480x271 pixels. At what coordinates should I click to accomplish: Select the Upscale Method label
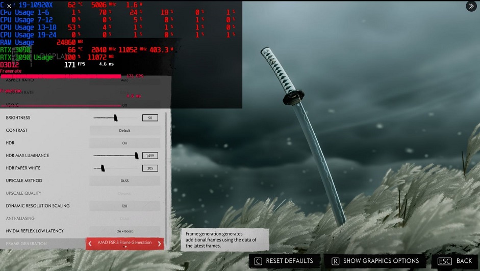click(24, 180)
